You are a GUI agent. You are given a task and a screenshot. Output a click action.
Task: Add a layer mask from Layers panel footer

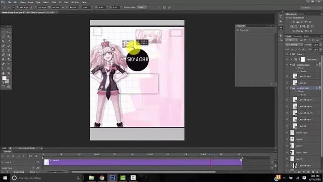(299, 172)
